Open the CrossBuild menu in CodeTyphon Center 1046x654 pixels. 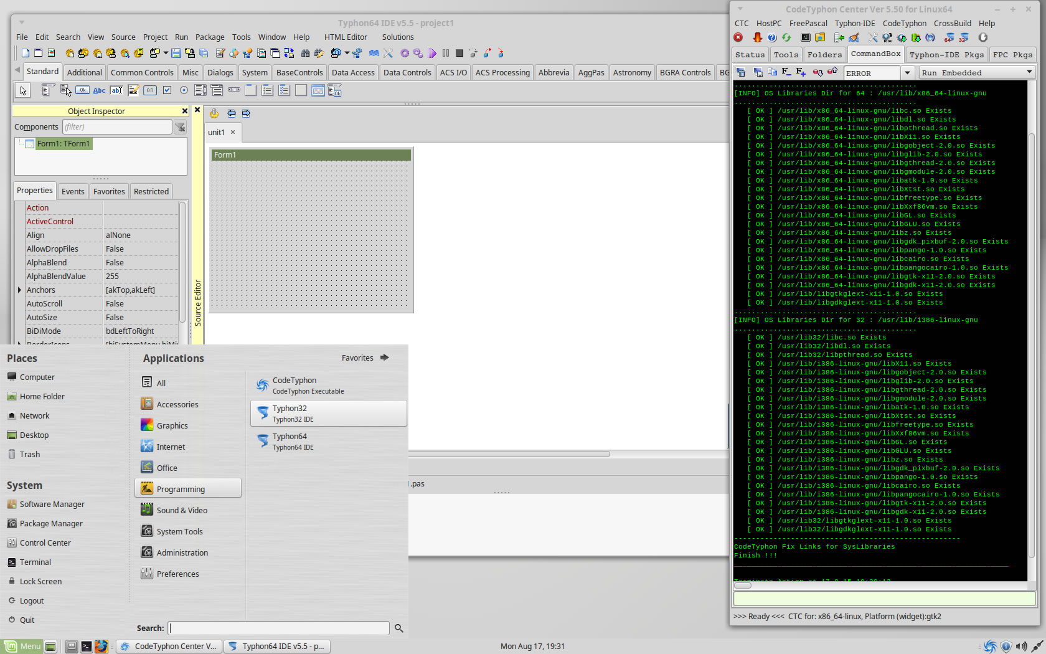click(x=953, y=23)
